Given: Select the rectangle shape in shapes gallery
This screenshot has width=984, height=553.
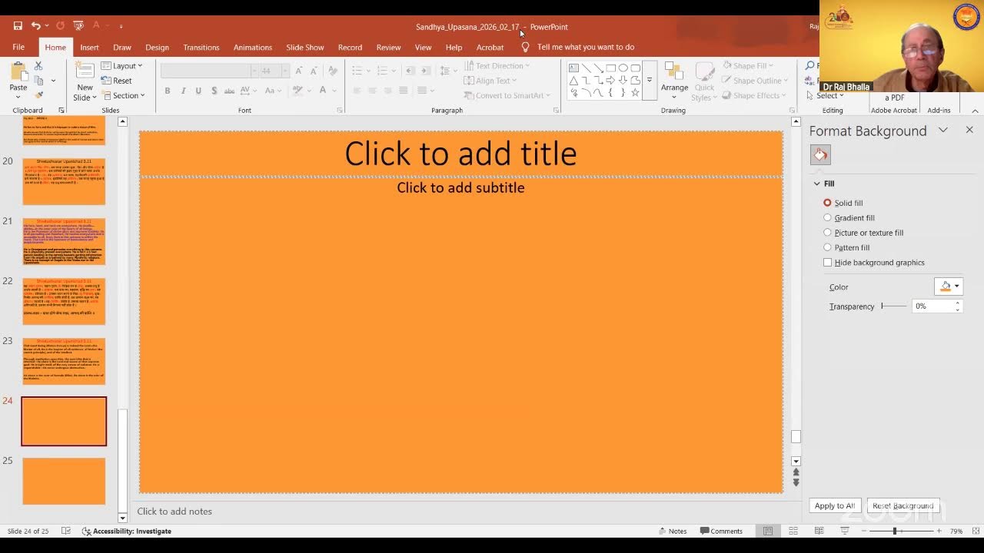Looking at the screenshot, I should (610, 68).
